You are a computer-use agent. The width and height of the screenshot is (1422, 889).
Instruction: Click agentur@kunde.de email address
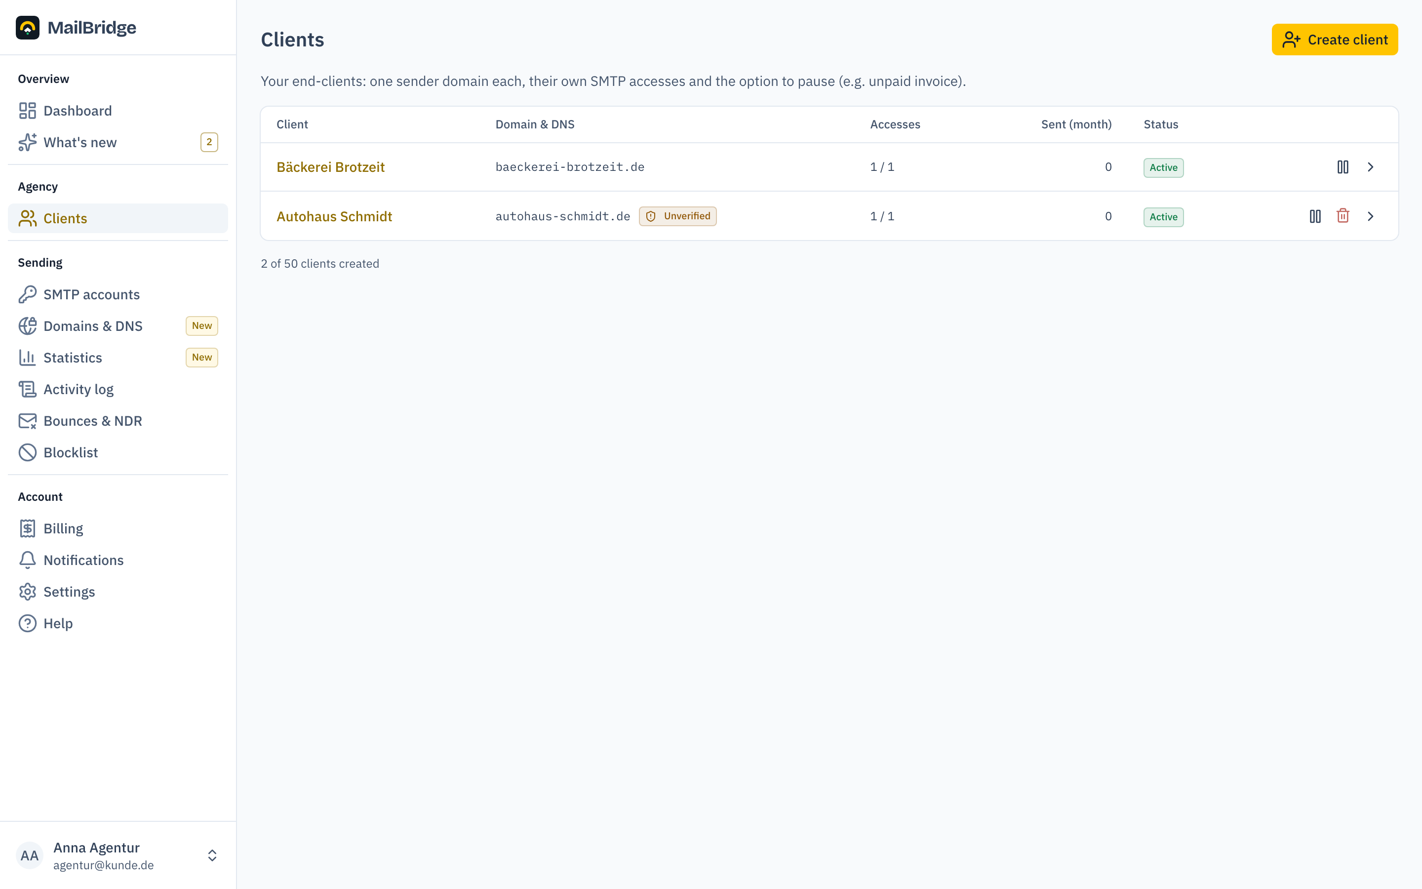103,865
